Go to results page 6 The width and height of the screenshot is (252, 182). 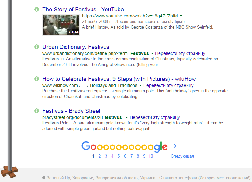point(125,156)
